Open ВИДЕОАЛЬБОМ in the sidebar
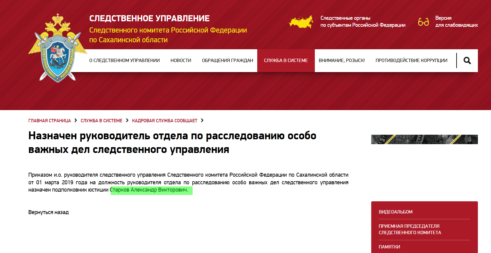Viewport: 491px width, 253px height. pos(396,212)
